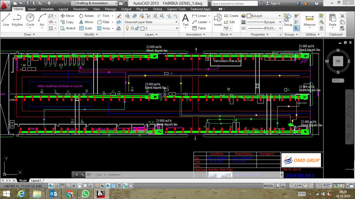Click the Sign In button

click(x=275, y=3)
